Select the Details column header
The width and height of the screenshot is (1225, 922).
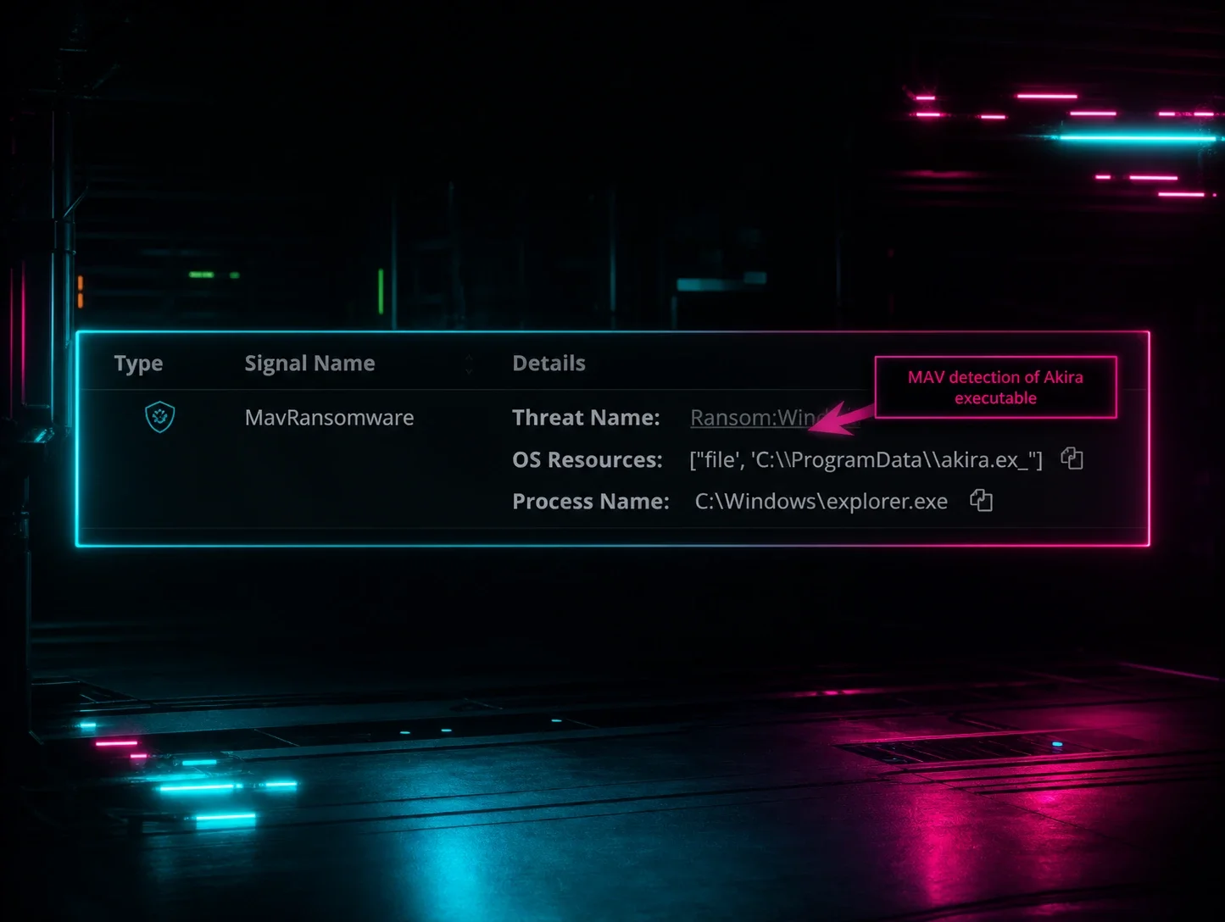point(548,364)
